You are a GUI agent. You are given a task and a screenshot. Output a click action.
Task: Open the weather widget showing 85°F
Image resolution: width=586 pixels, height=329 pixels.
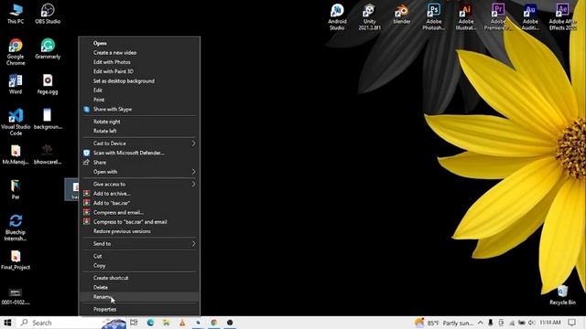(x=444, y=323)
